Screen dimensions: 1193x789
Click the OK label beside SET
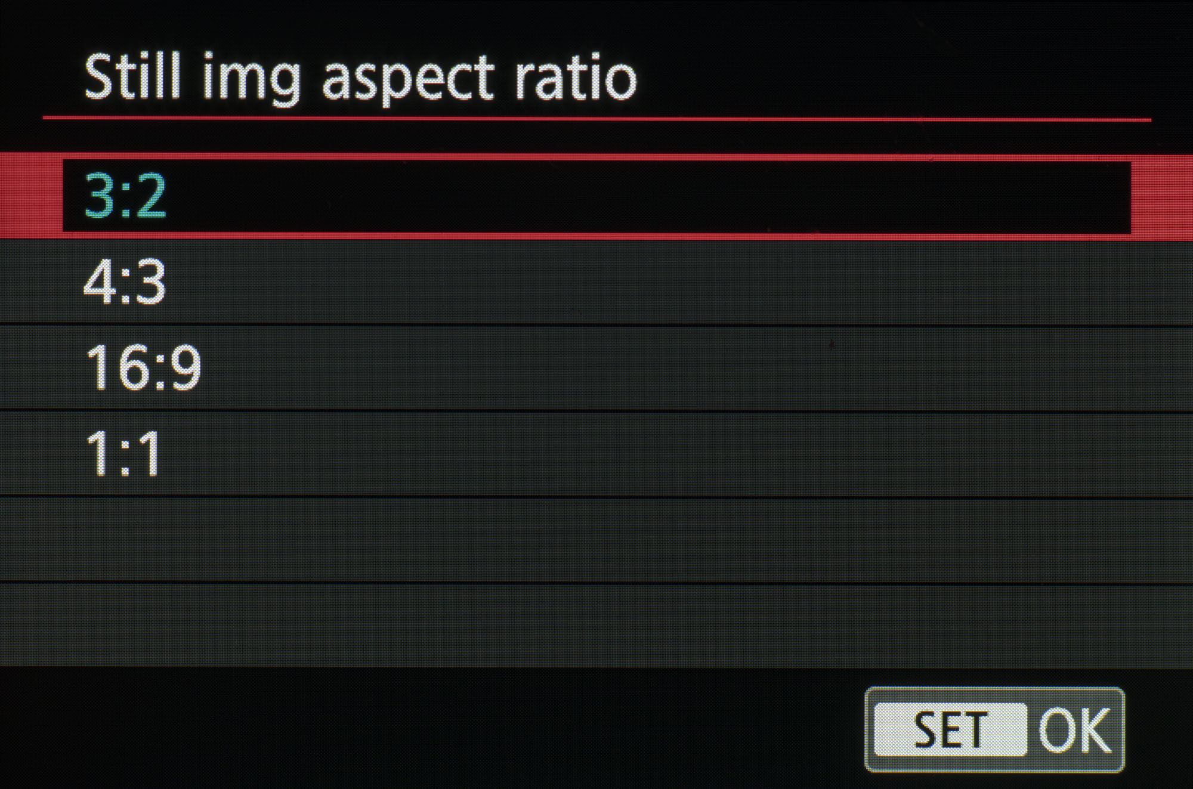tap(1075, 729)
